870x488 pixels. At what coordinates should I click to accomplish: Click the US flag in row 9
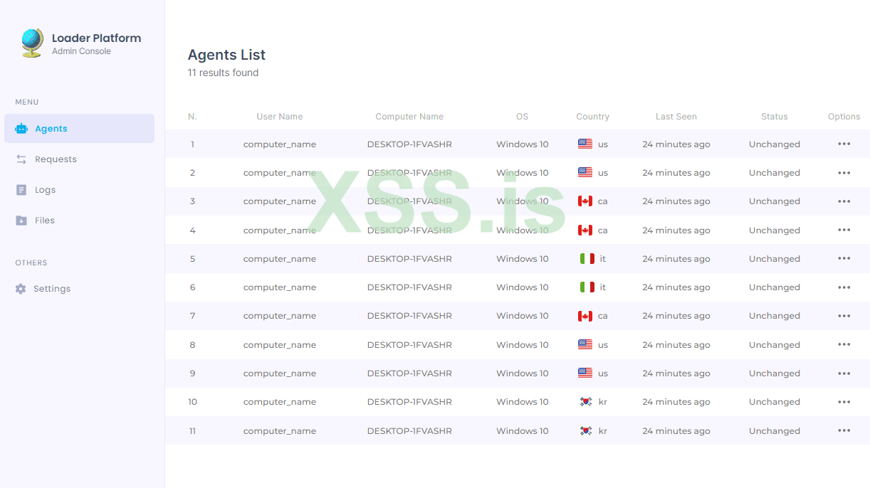[x=585, y=373]
